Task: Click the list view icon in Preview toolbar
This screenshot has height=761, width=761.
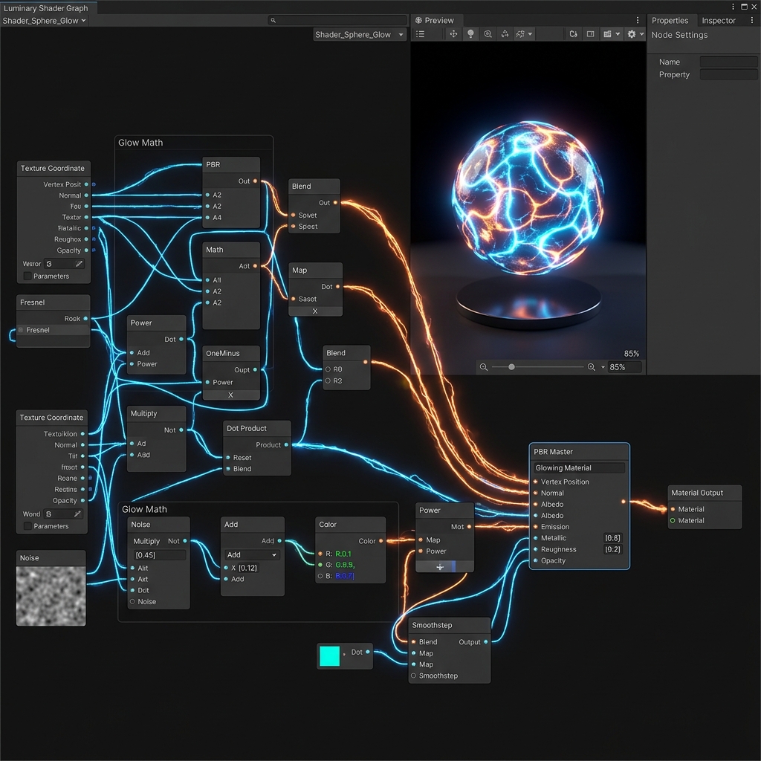Action: point(421,34)
